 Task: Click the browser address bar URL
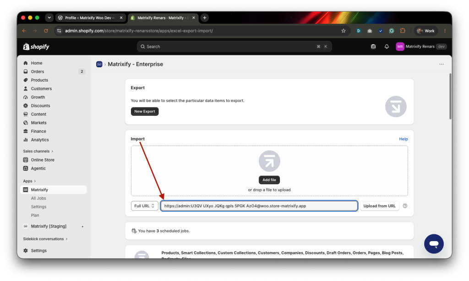139,31
